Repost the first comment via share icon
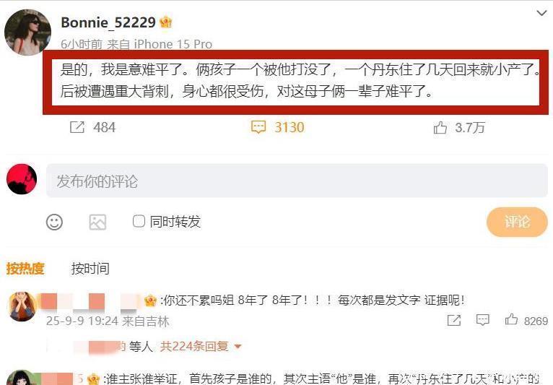553x385 pixels. click(454, 320)
